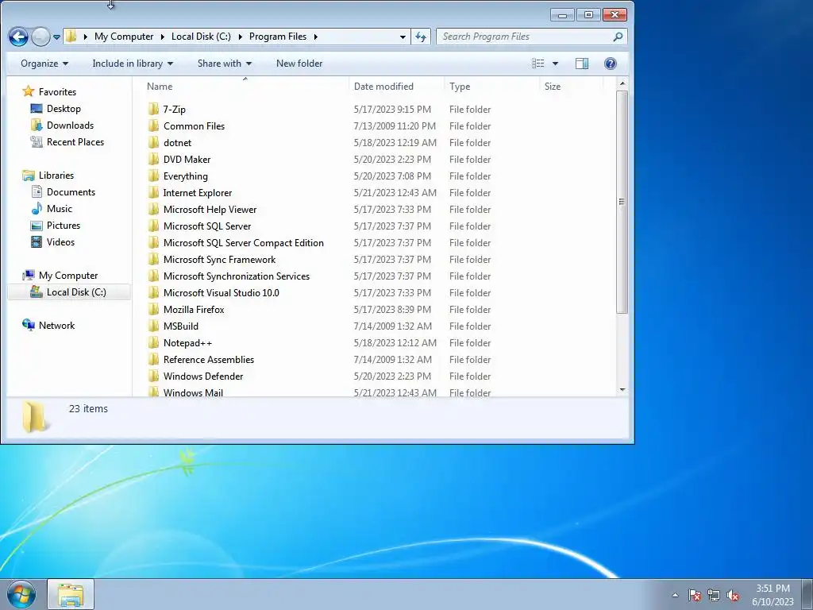Go back with the blue Back arrow button

coord(19,37)
